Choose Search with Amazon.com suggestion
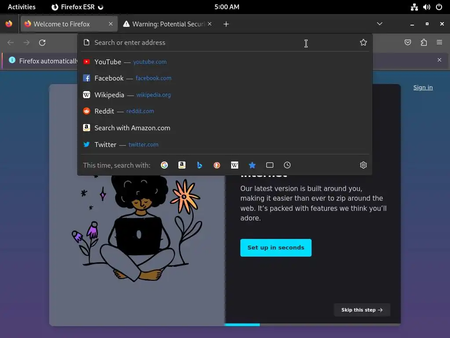Image resolution: width=450 pixels, height=338 pixels. (x=225, y=128)
